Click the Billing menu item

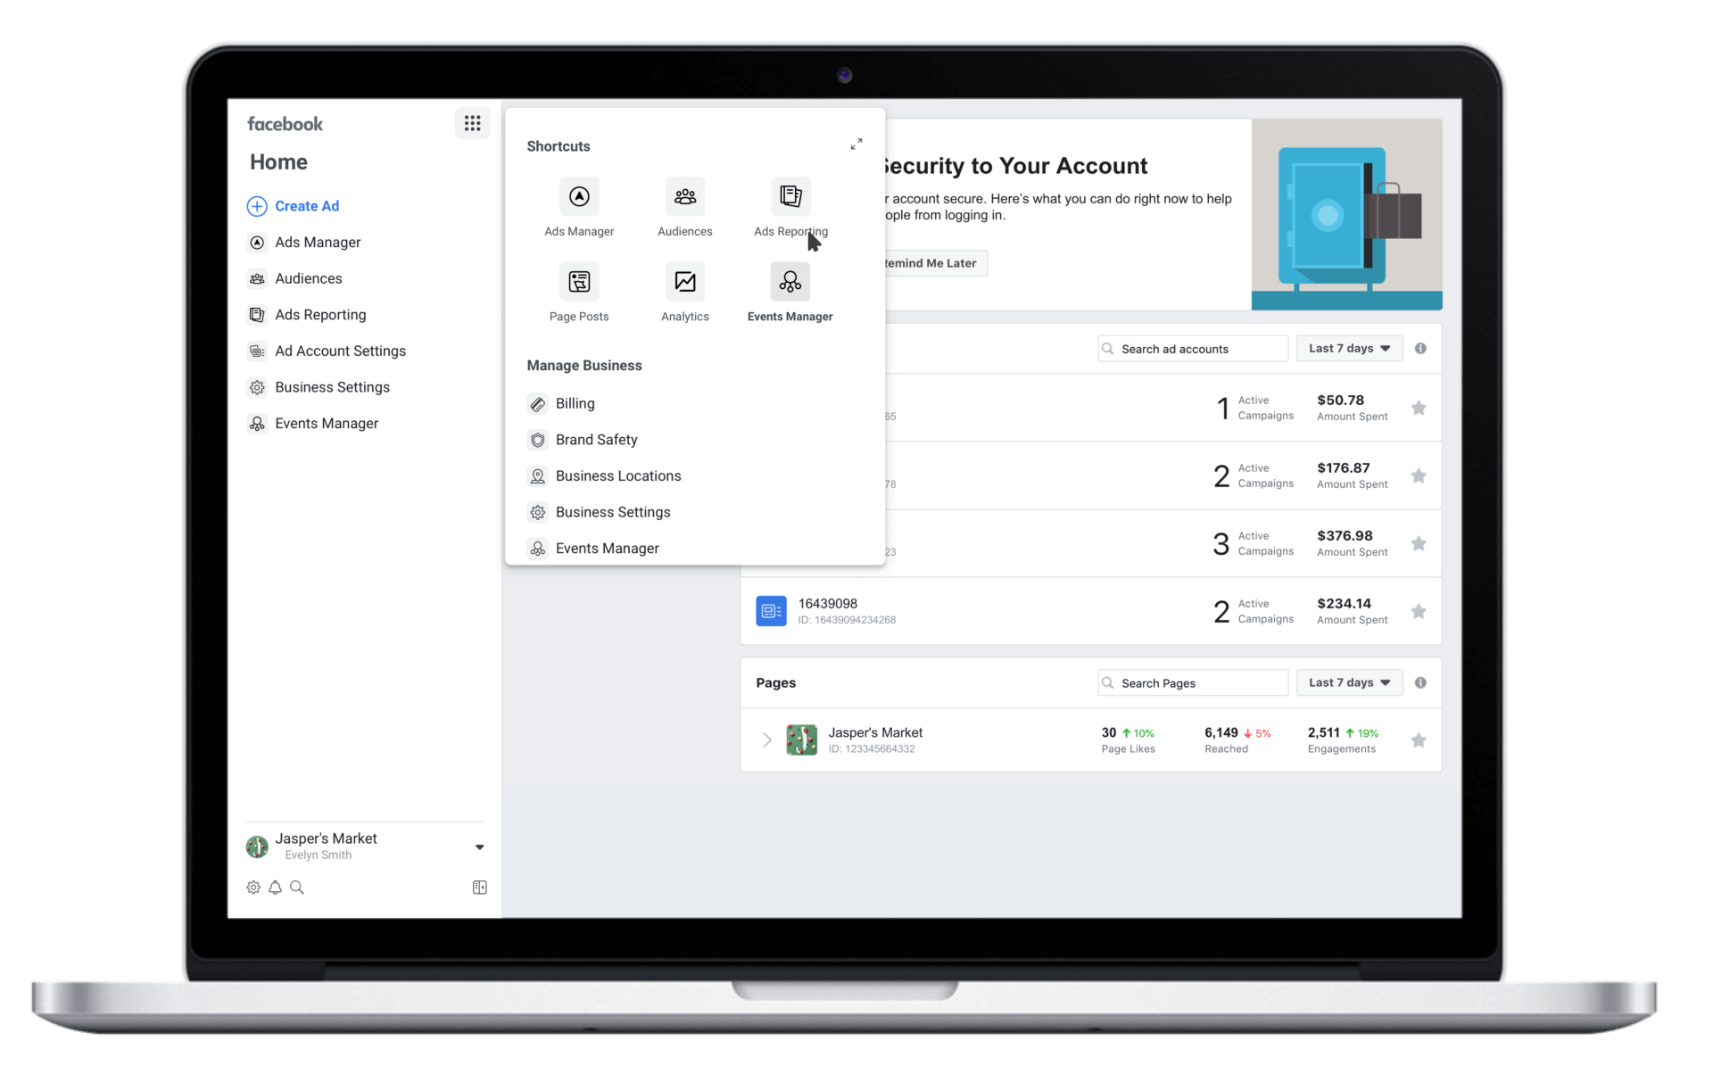point(575,404)
